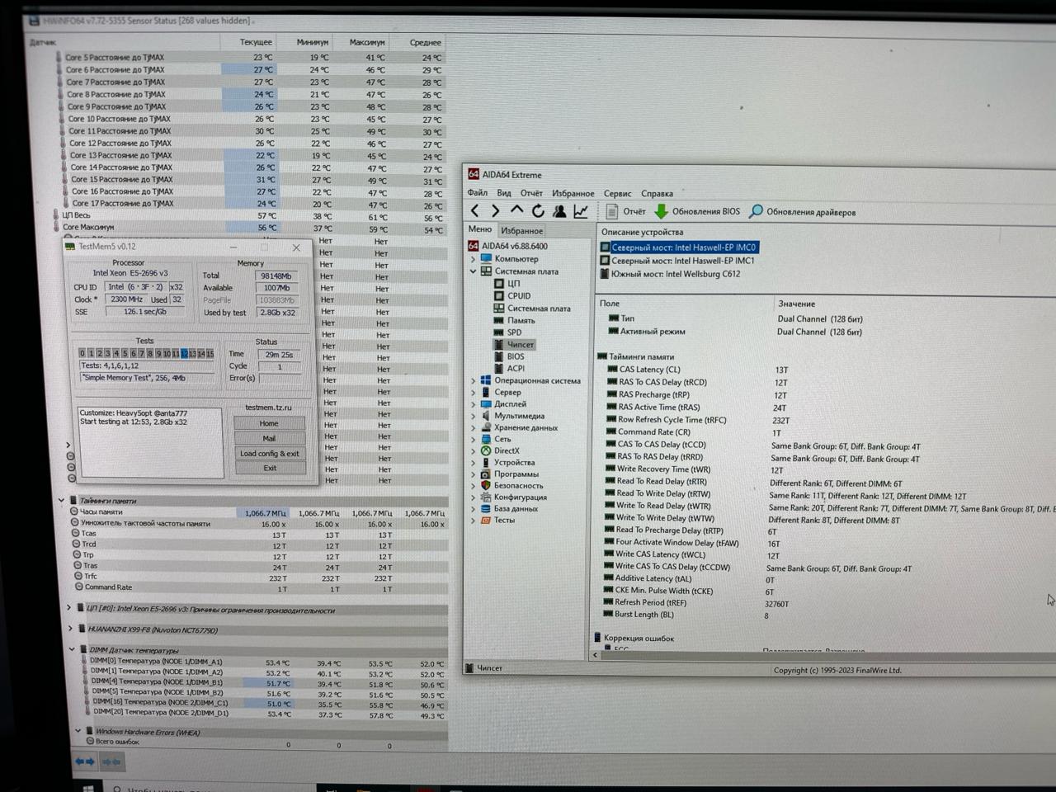This screenshot has width=1056, height=792.
Task: Select Чипсет in the AIDA64 tree
Action: pyautogui.click(x=514, y=345)
